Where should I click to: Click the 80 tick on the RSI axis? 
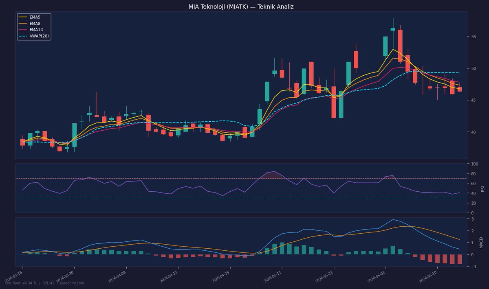(x=473, y=174)
